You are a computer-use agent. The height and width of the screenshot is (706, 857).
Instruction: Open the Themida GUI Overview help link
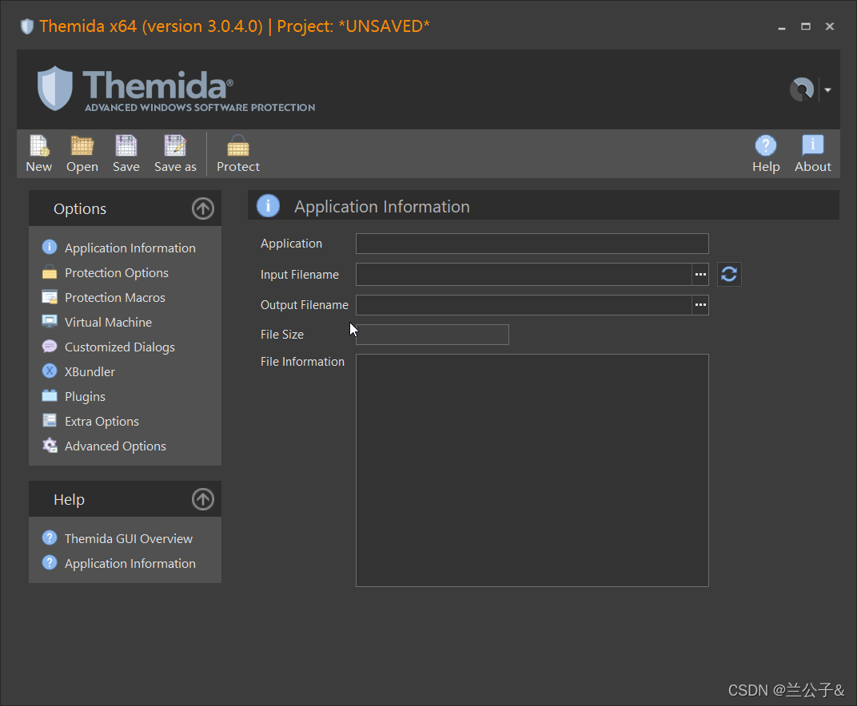point(118,538)
